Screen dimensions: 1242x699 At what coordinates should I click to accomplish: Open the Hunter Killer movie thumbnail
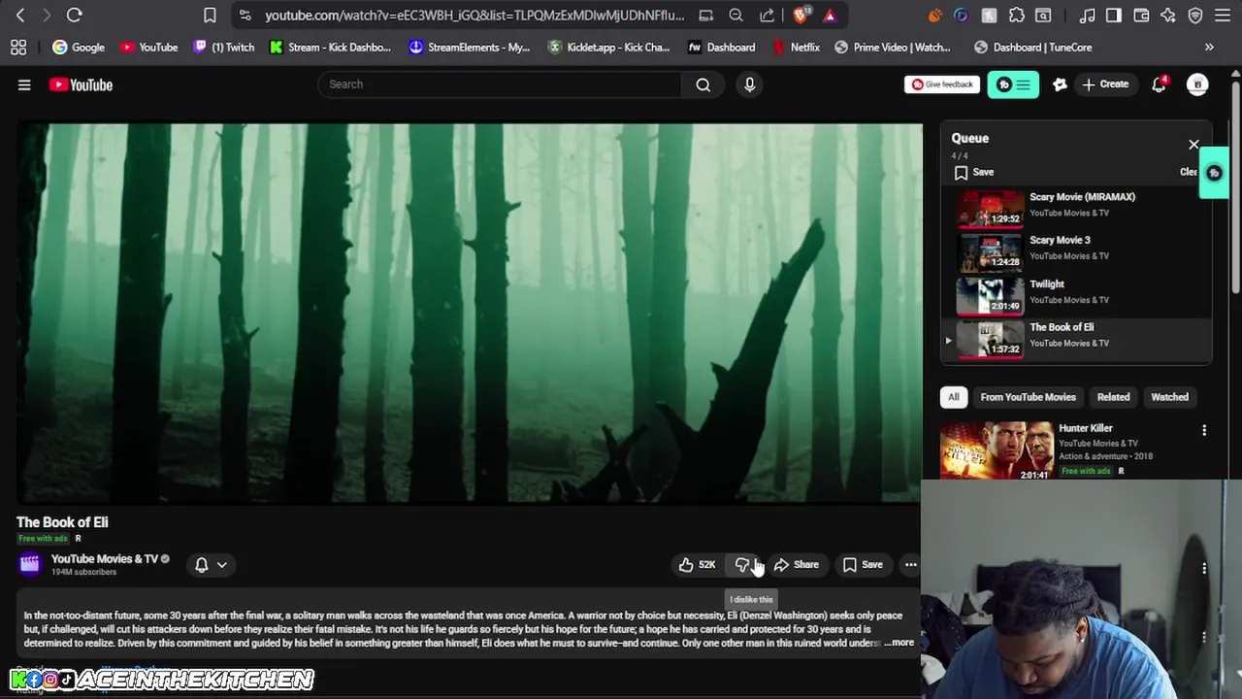tap(997, 450)
